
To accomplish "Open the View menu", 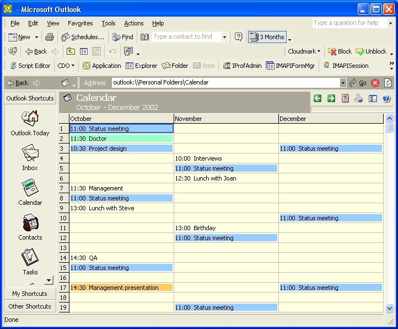I will coord(53,23).
